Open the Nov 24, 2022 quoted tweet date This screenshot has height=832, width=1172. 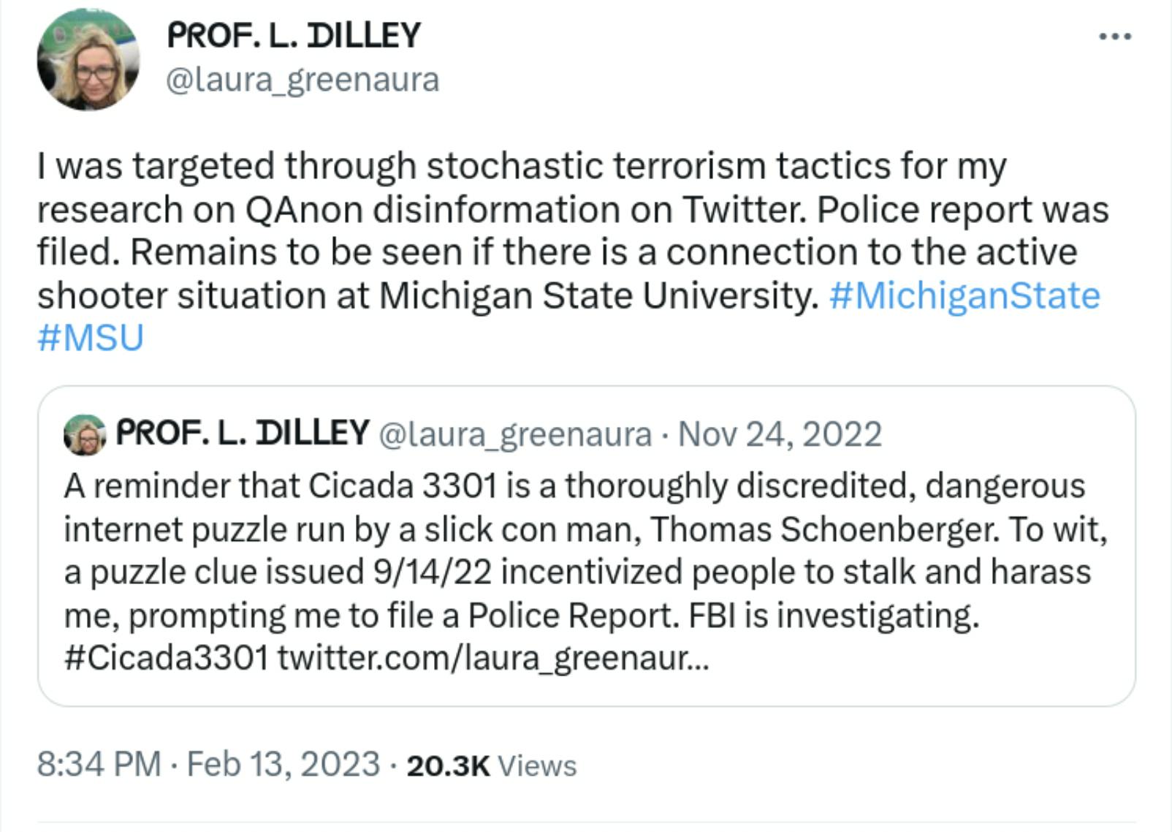780,434
